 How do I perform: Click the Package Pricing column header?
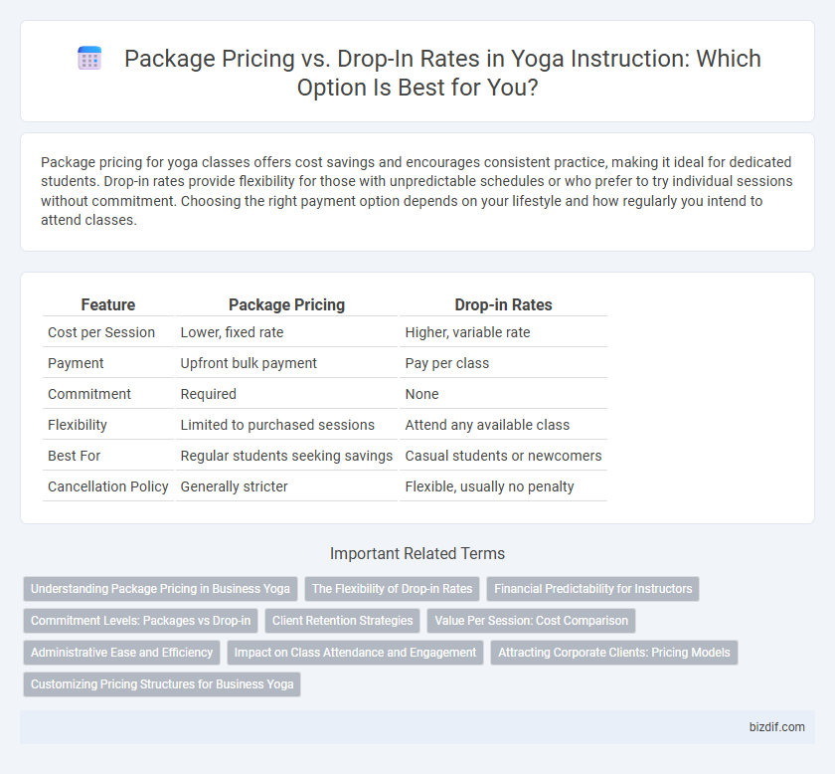pyautogui.click(x=286, y=304)
